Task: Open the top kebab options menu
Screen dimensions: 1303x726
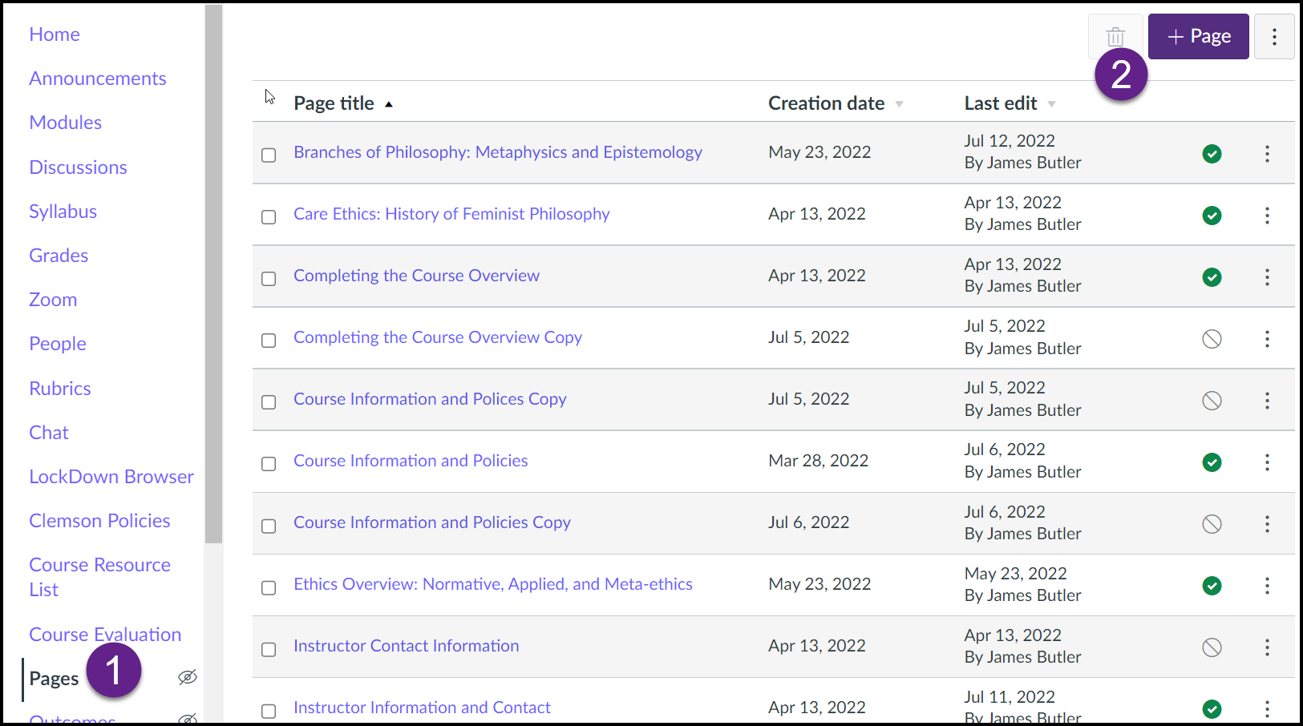Action: tap(1274, 36)
